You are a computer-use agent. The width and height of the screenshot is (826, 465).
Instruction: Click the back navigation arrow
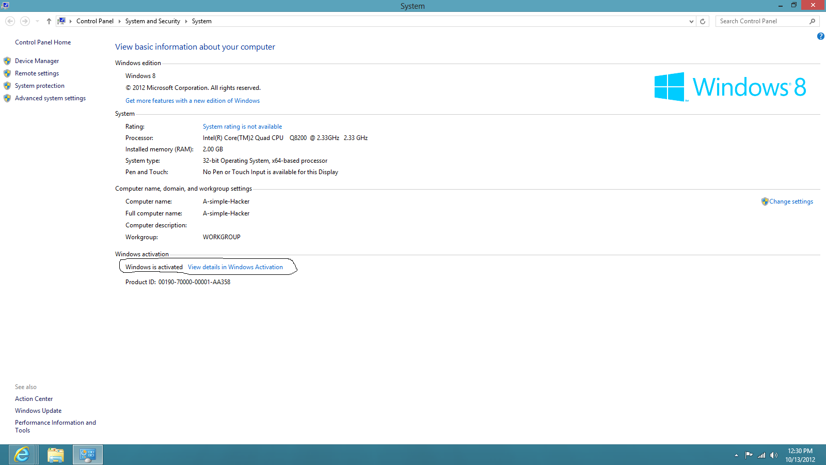tap(10, 21)
